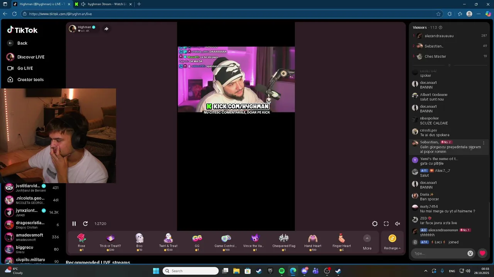Screen dimensions: 494x277
Task: Open player settings gear
Action: [375, 224]
